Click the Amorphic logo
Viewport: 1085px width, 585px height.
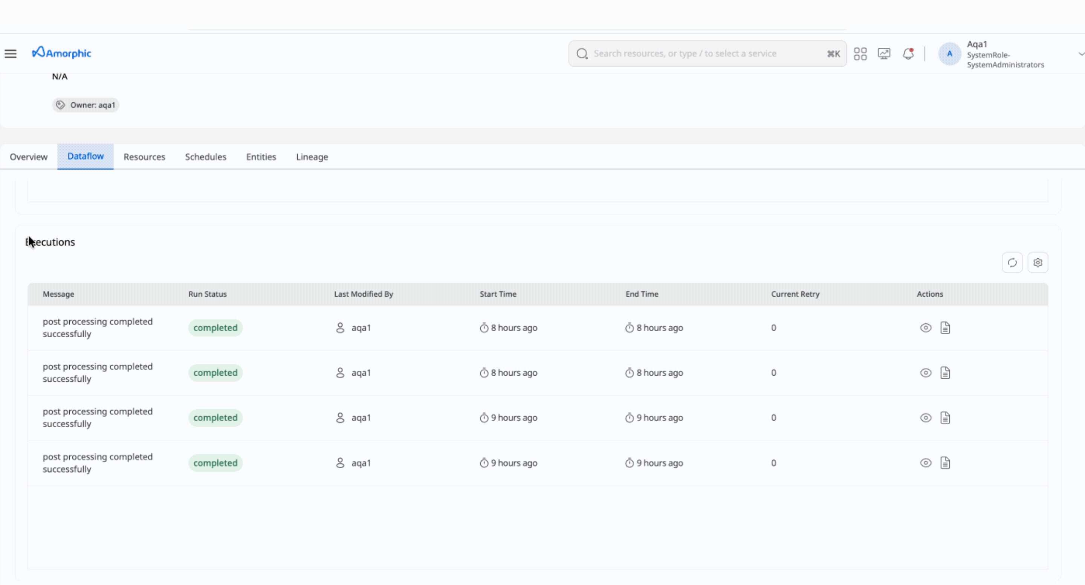click(x=61, y=53)
